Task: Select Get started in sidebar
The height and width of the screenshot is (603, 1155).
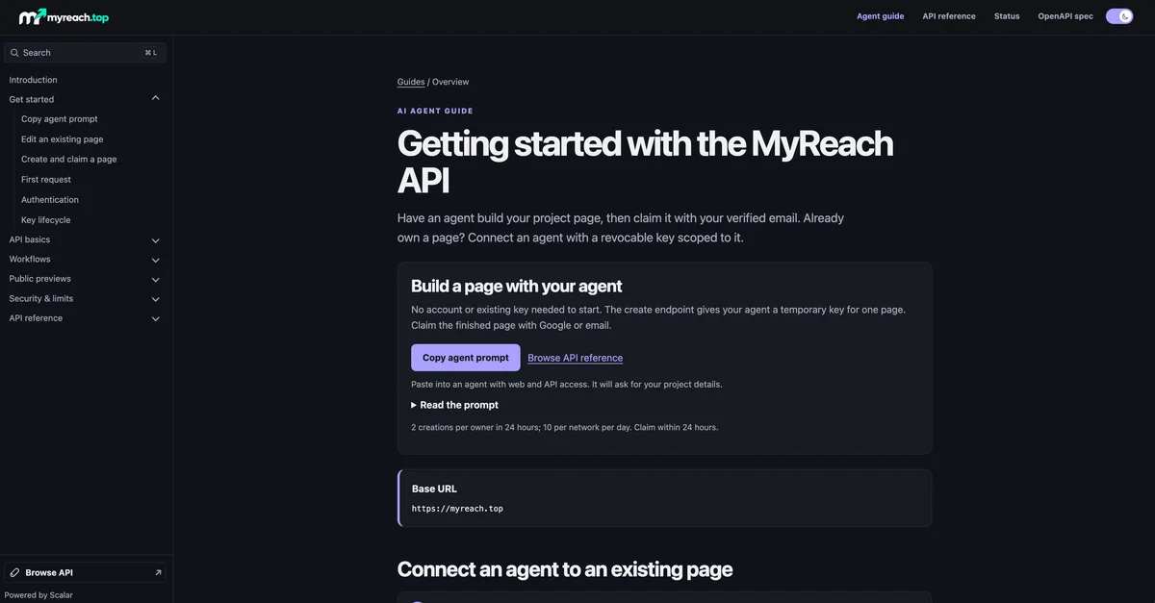Action: click(32, 99)
